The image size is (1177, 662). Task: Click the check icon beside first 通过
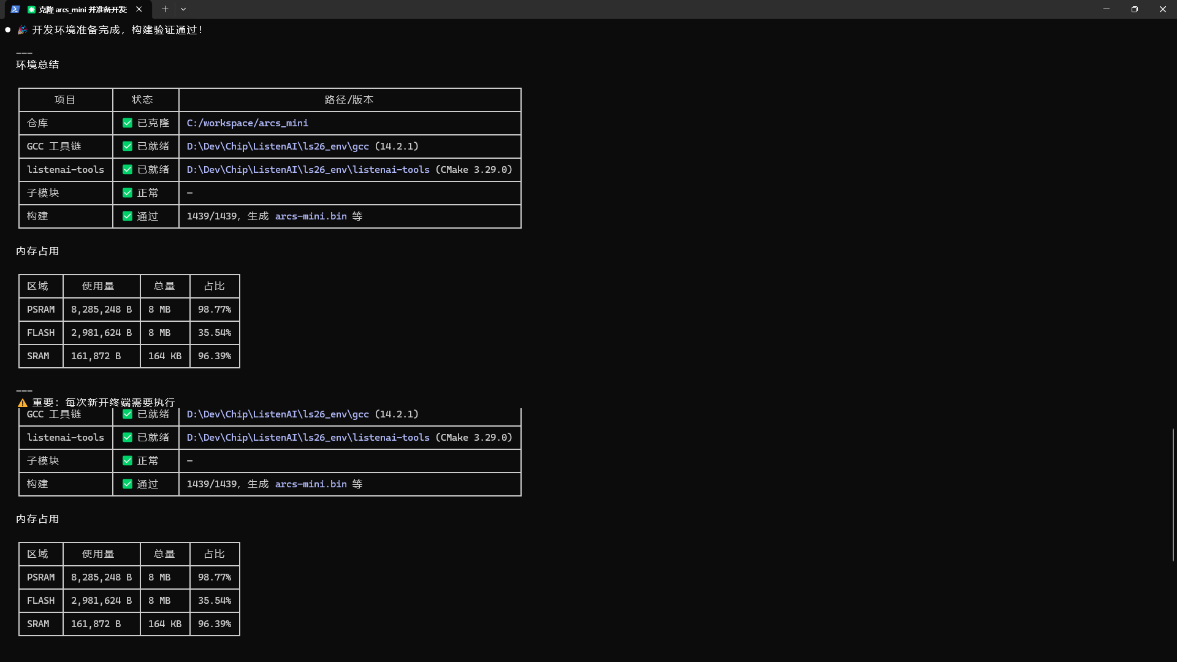(x=128, y=216)
